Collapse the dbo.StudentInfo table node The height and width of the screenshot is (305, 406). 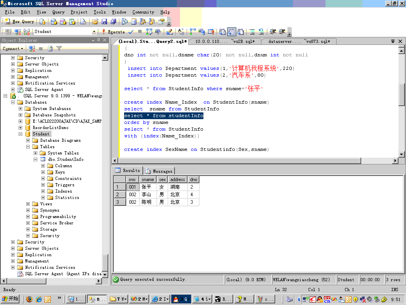tap(35, 160)
